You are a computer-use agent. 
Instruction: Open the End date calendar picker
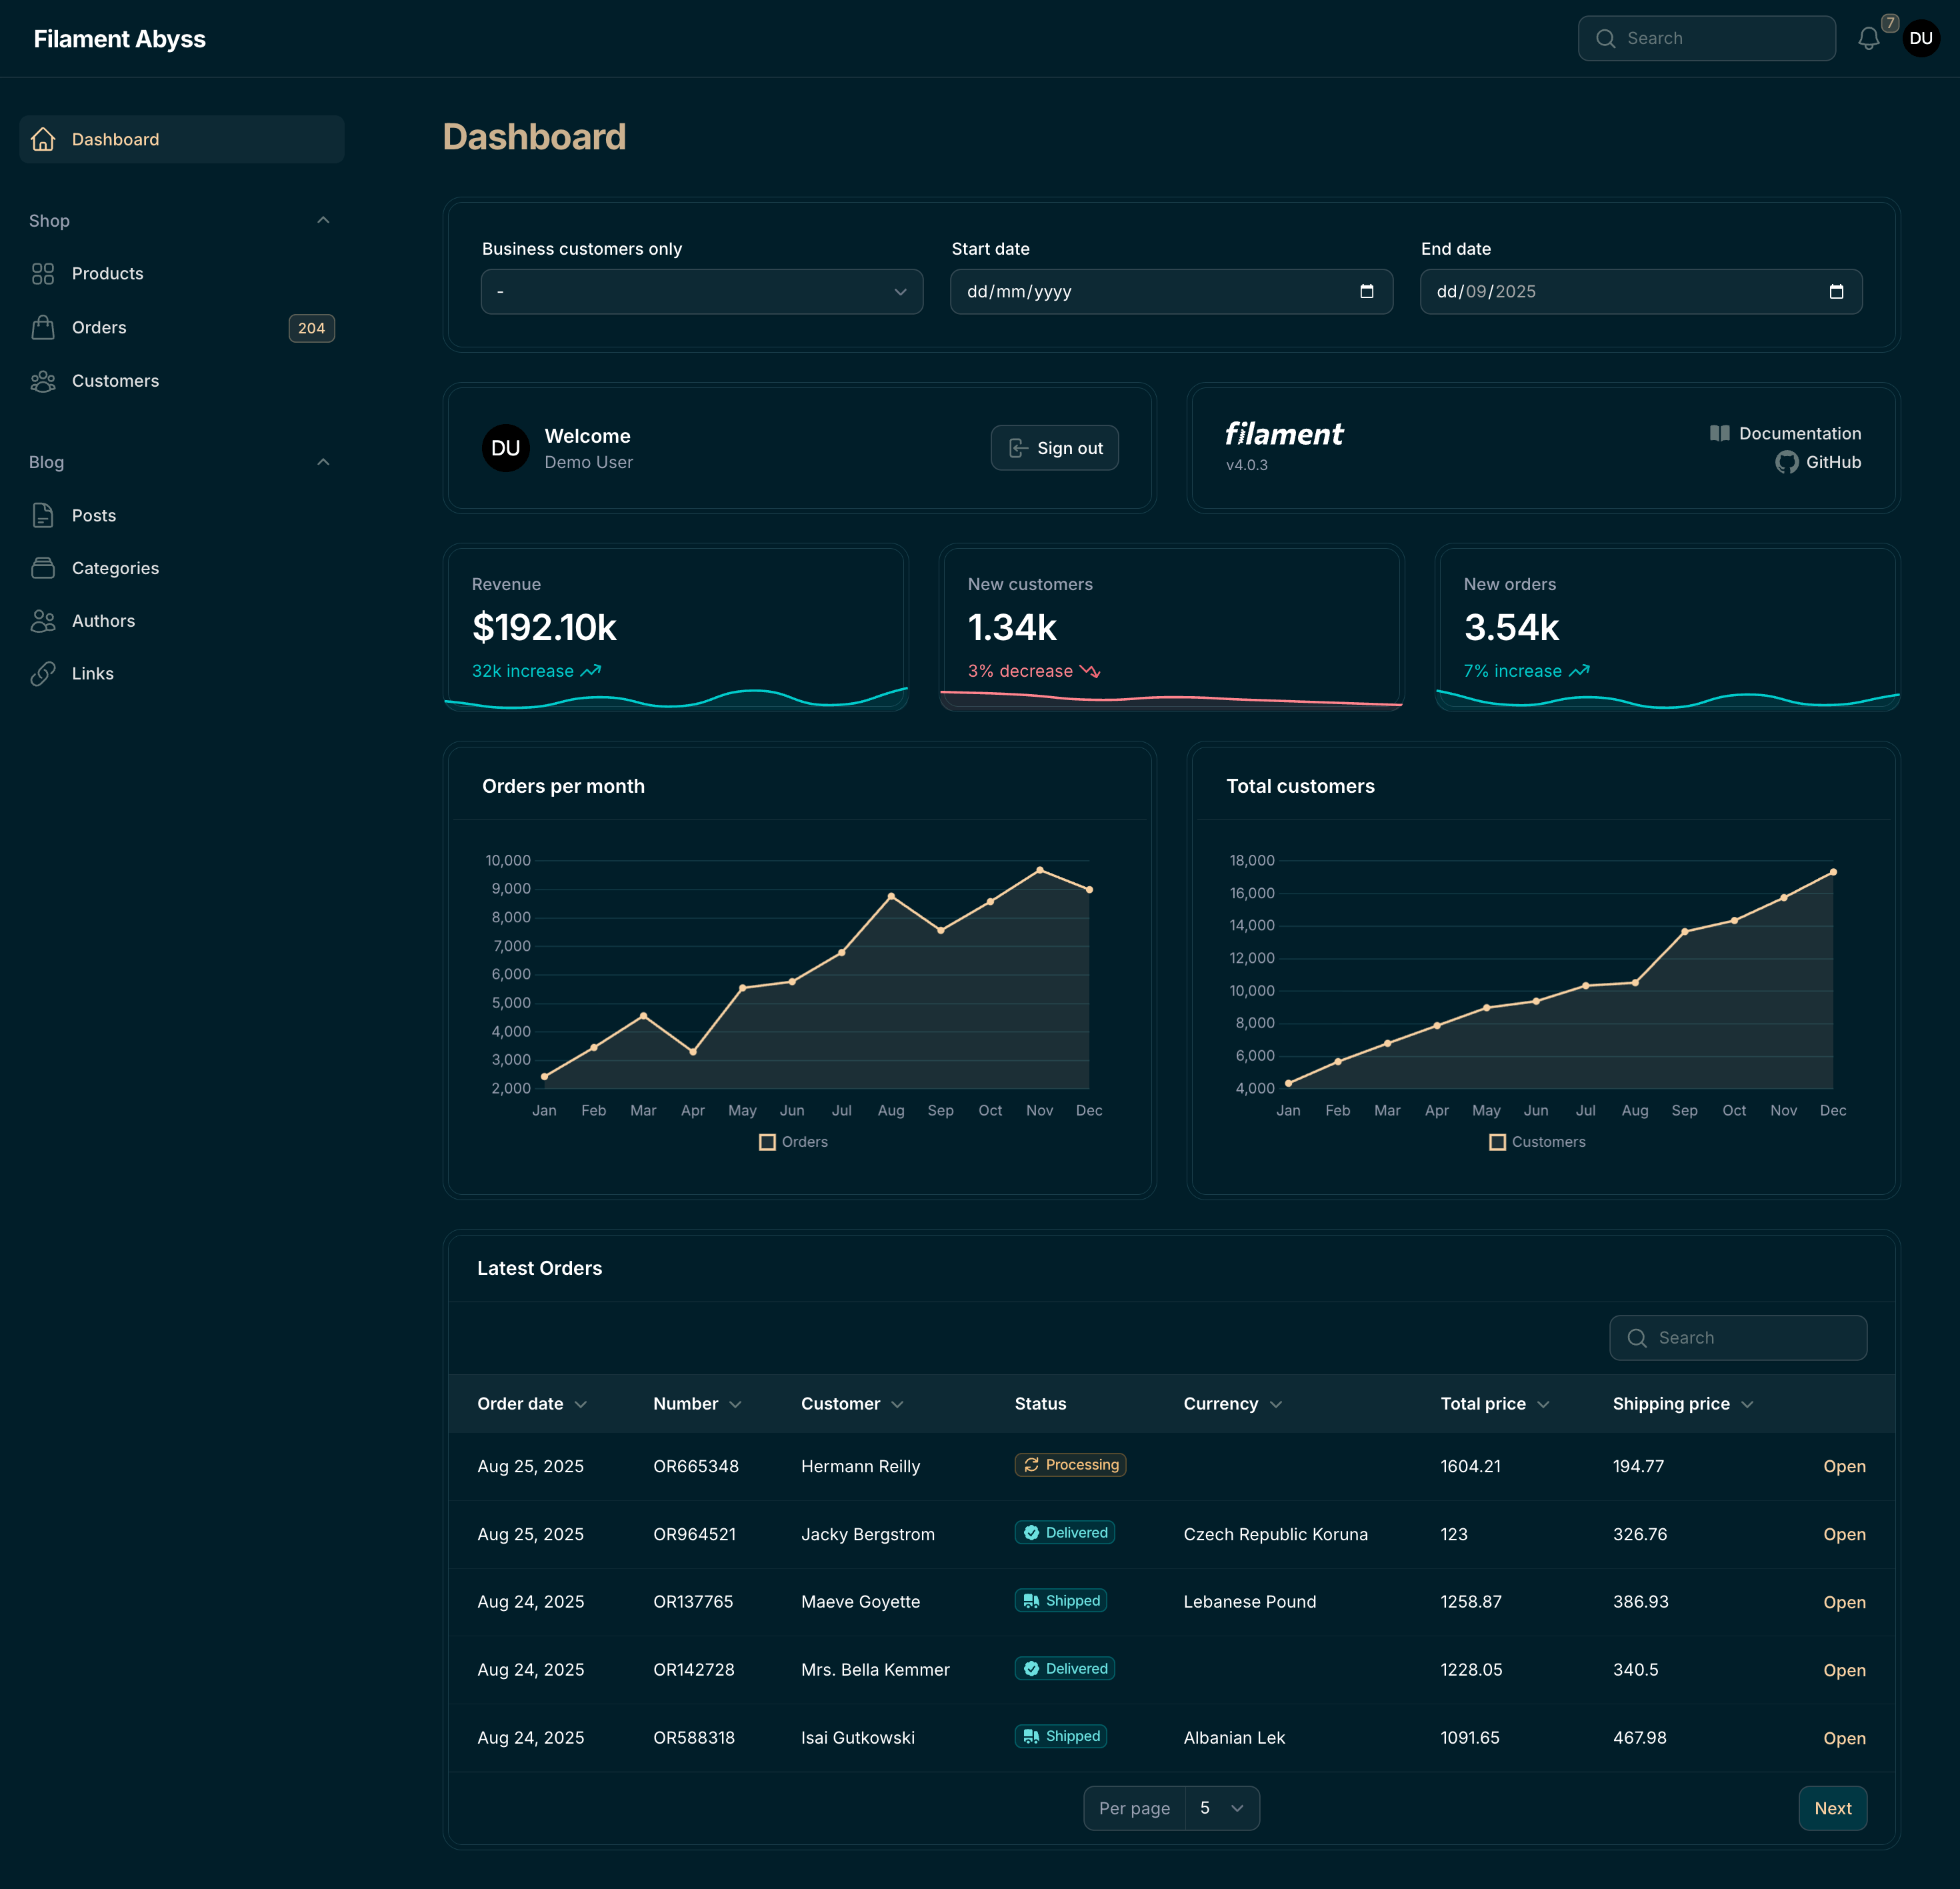click(x=1837, y=292)
